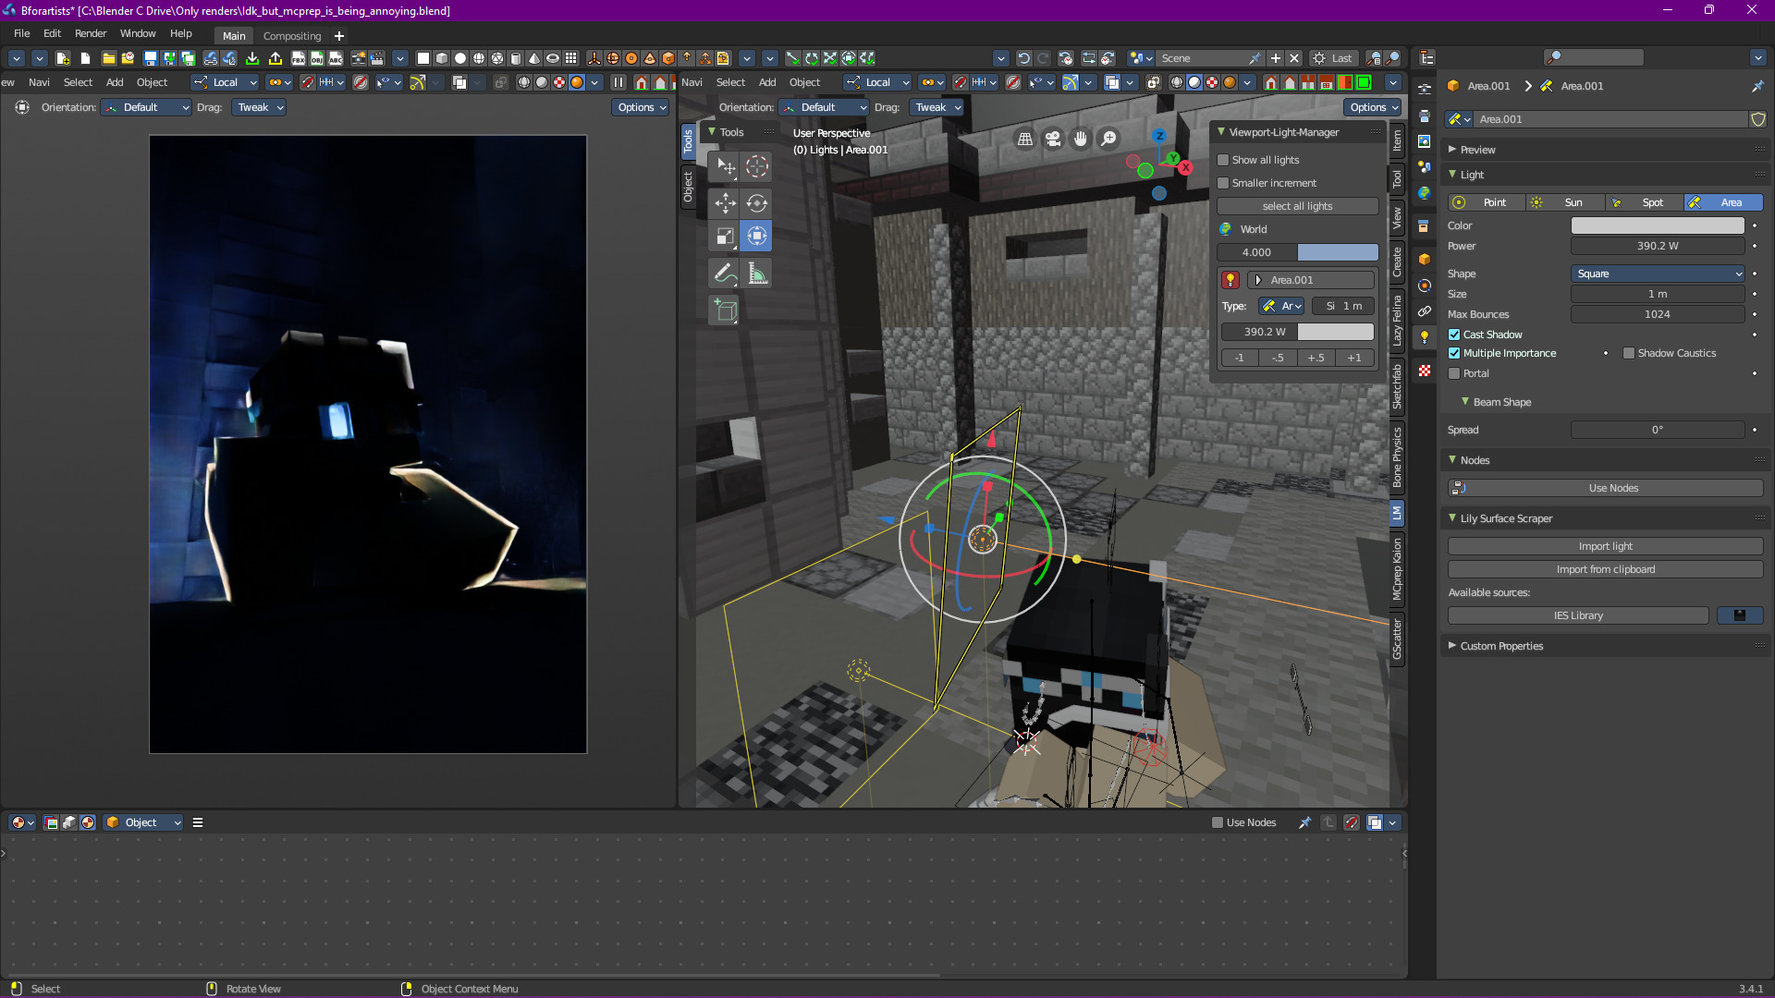Expand the Custom Properties panel
Image resolution: width=1775 pixels, height=998 pixels.
tap(1452, 646)
